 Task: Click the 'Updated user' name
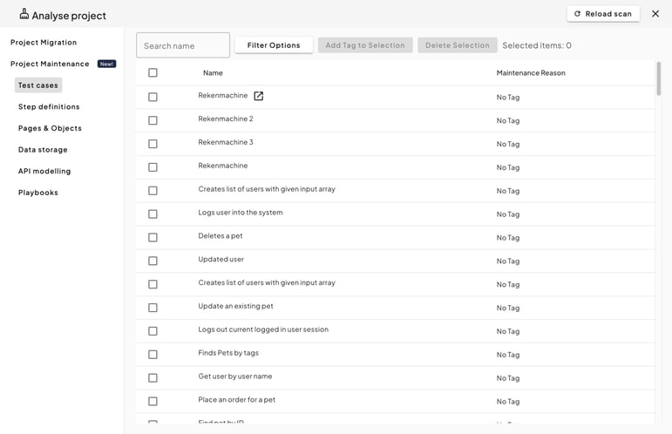[x=221, y=259]
